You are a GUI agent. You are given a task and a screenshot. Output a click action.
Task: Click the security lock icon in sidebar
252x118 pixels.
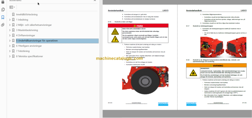pyautogui.click(x=3, y=2)
